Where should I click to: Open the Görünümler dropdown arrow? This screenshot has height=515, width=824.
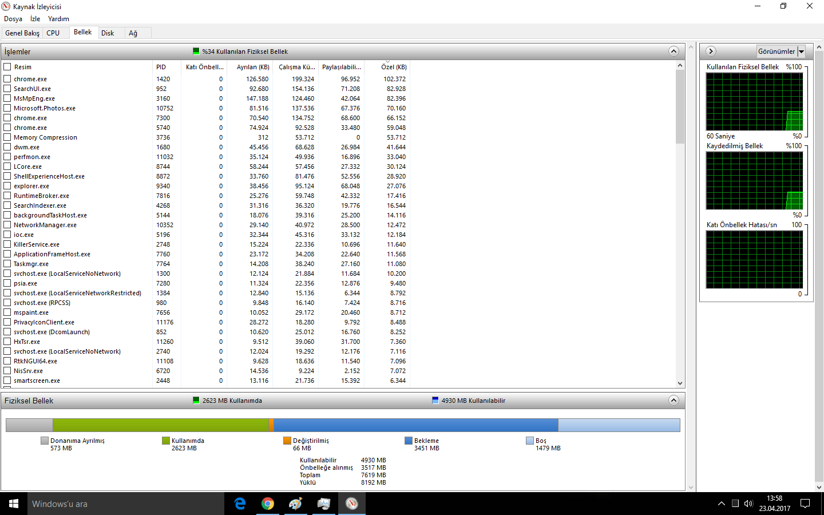[x=802, y=51]
